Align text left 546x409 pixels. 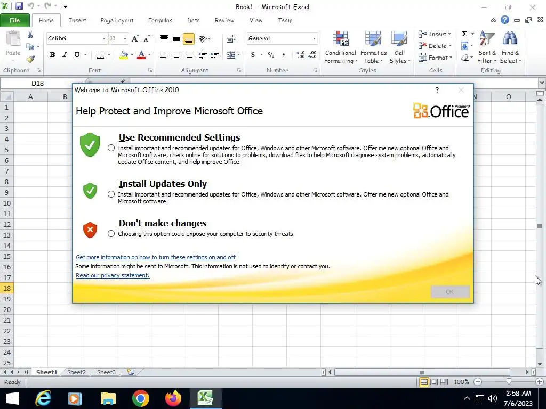pyautogui.click(x=164, y=55)
